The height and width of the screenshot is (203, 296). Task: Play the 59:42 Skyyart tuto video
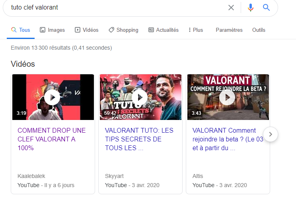pyautogui.click(x=140, y=97)
